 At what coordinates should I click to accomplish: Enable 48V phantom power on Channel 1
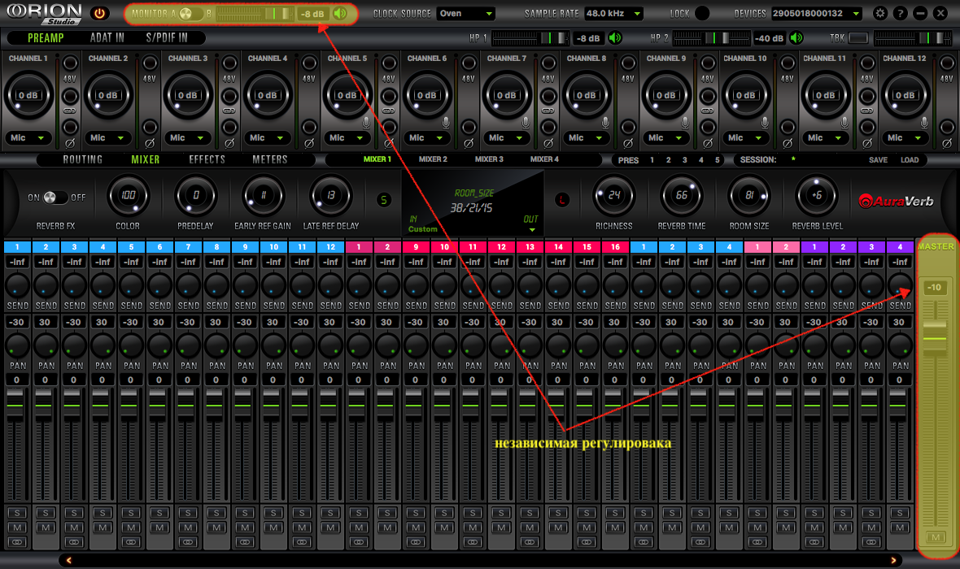(70, 63)
